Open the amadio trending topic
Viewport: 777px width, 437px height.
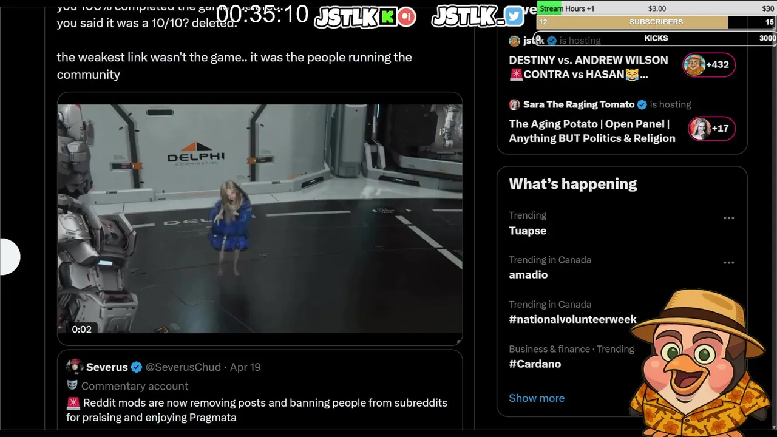tap(528, 274)
